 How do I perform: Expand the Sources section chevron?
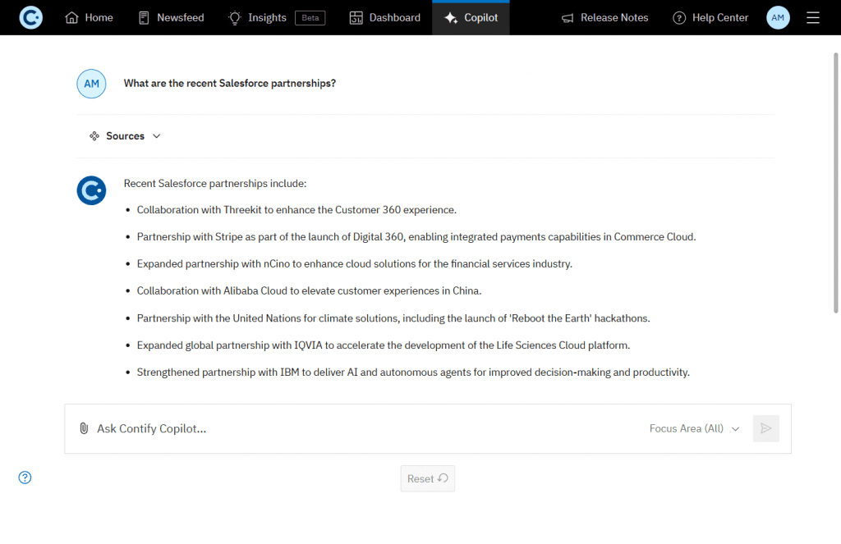coord(157,136)
